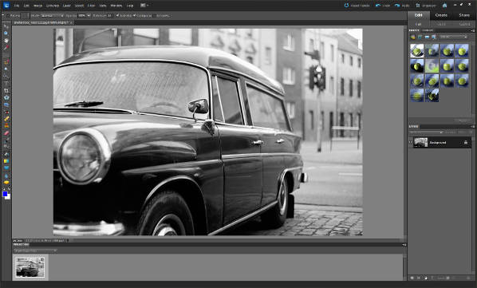Click the Redo button
477x288 pixels.
pyautogui.click(x=402, y=6)
